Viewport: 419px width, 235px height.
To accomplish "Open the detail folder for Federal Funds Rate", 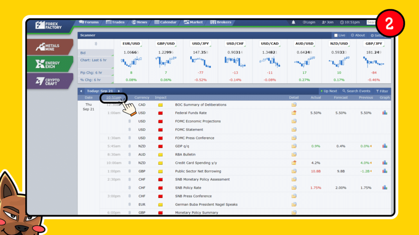I will point(294,113).
